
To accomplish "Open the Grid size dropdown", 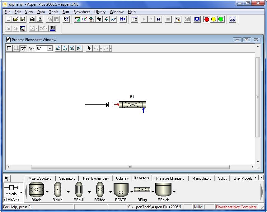I will coord(50,48).
